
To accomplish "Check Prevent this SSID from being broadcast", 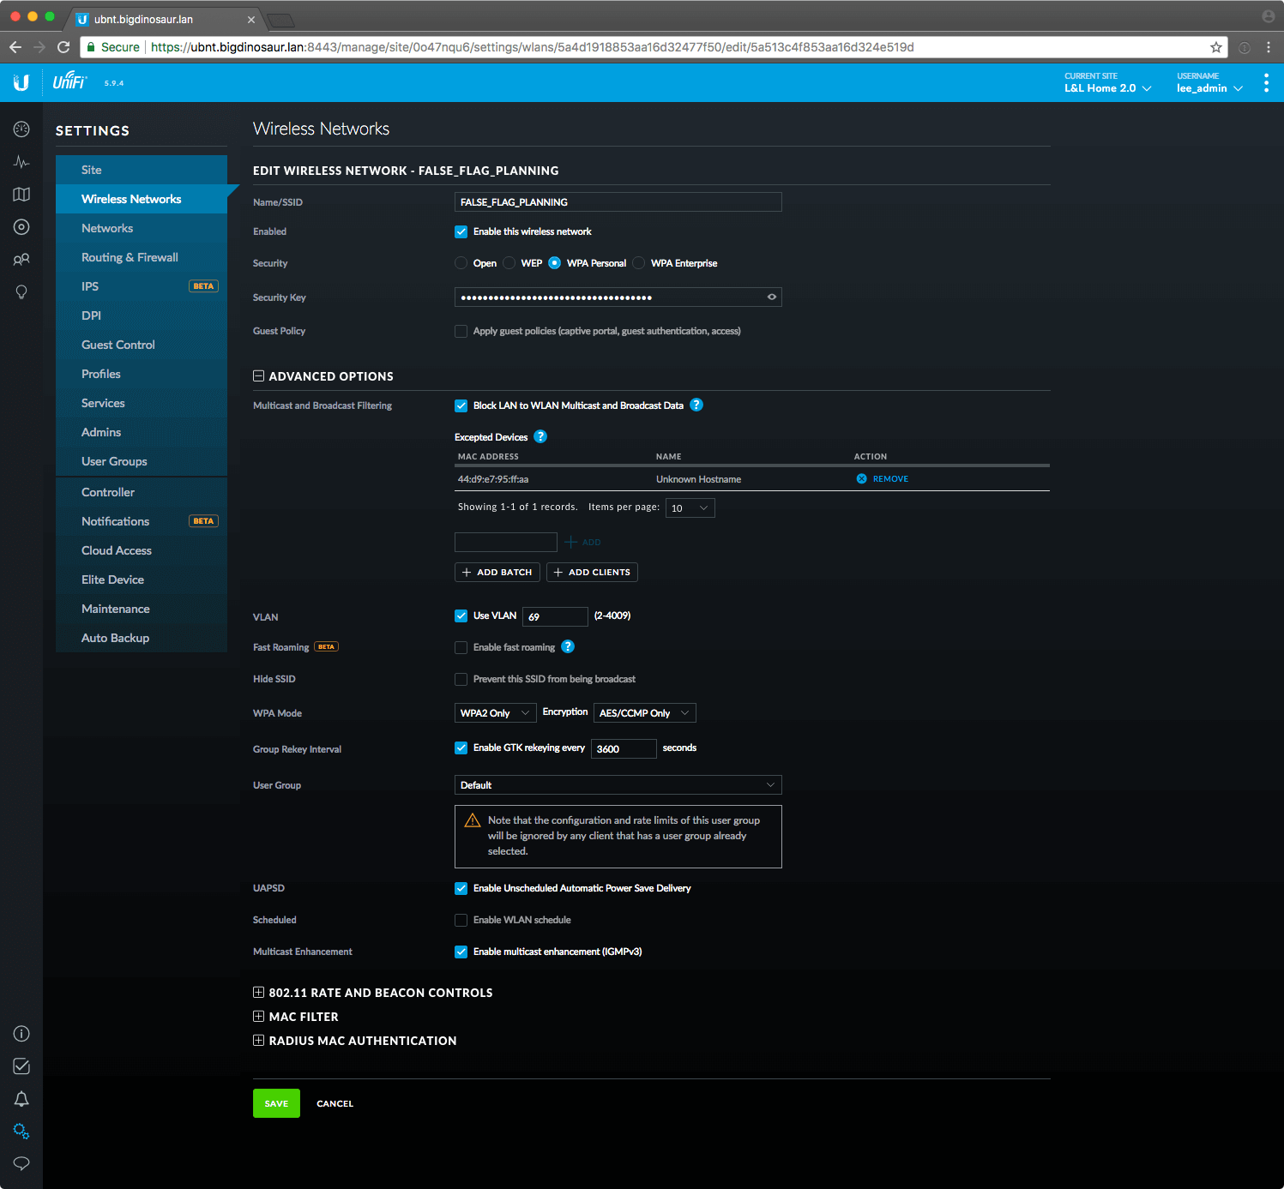I will pyautogui.click(x=461, y=679).
